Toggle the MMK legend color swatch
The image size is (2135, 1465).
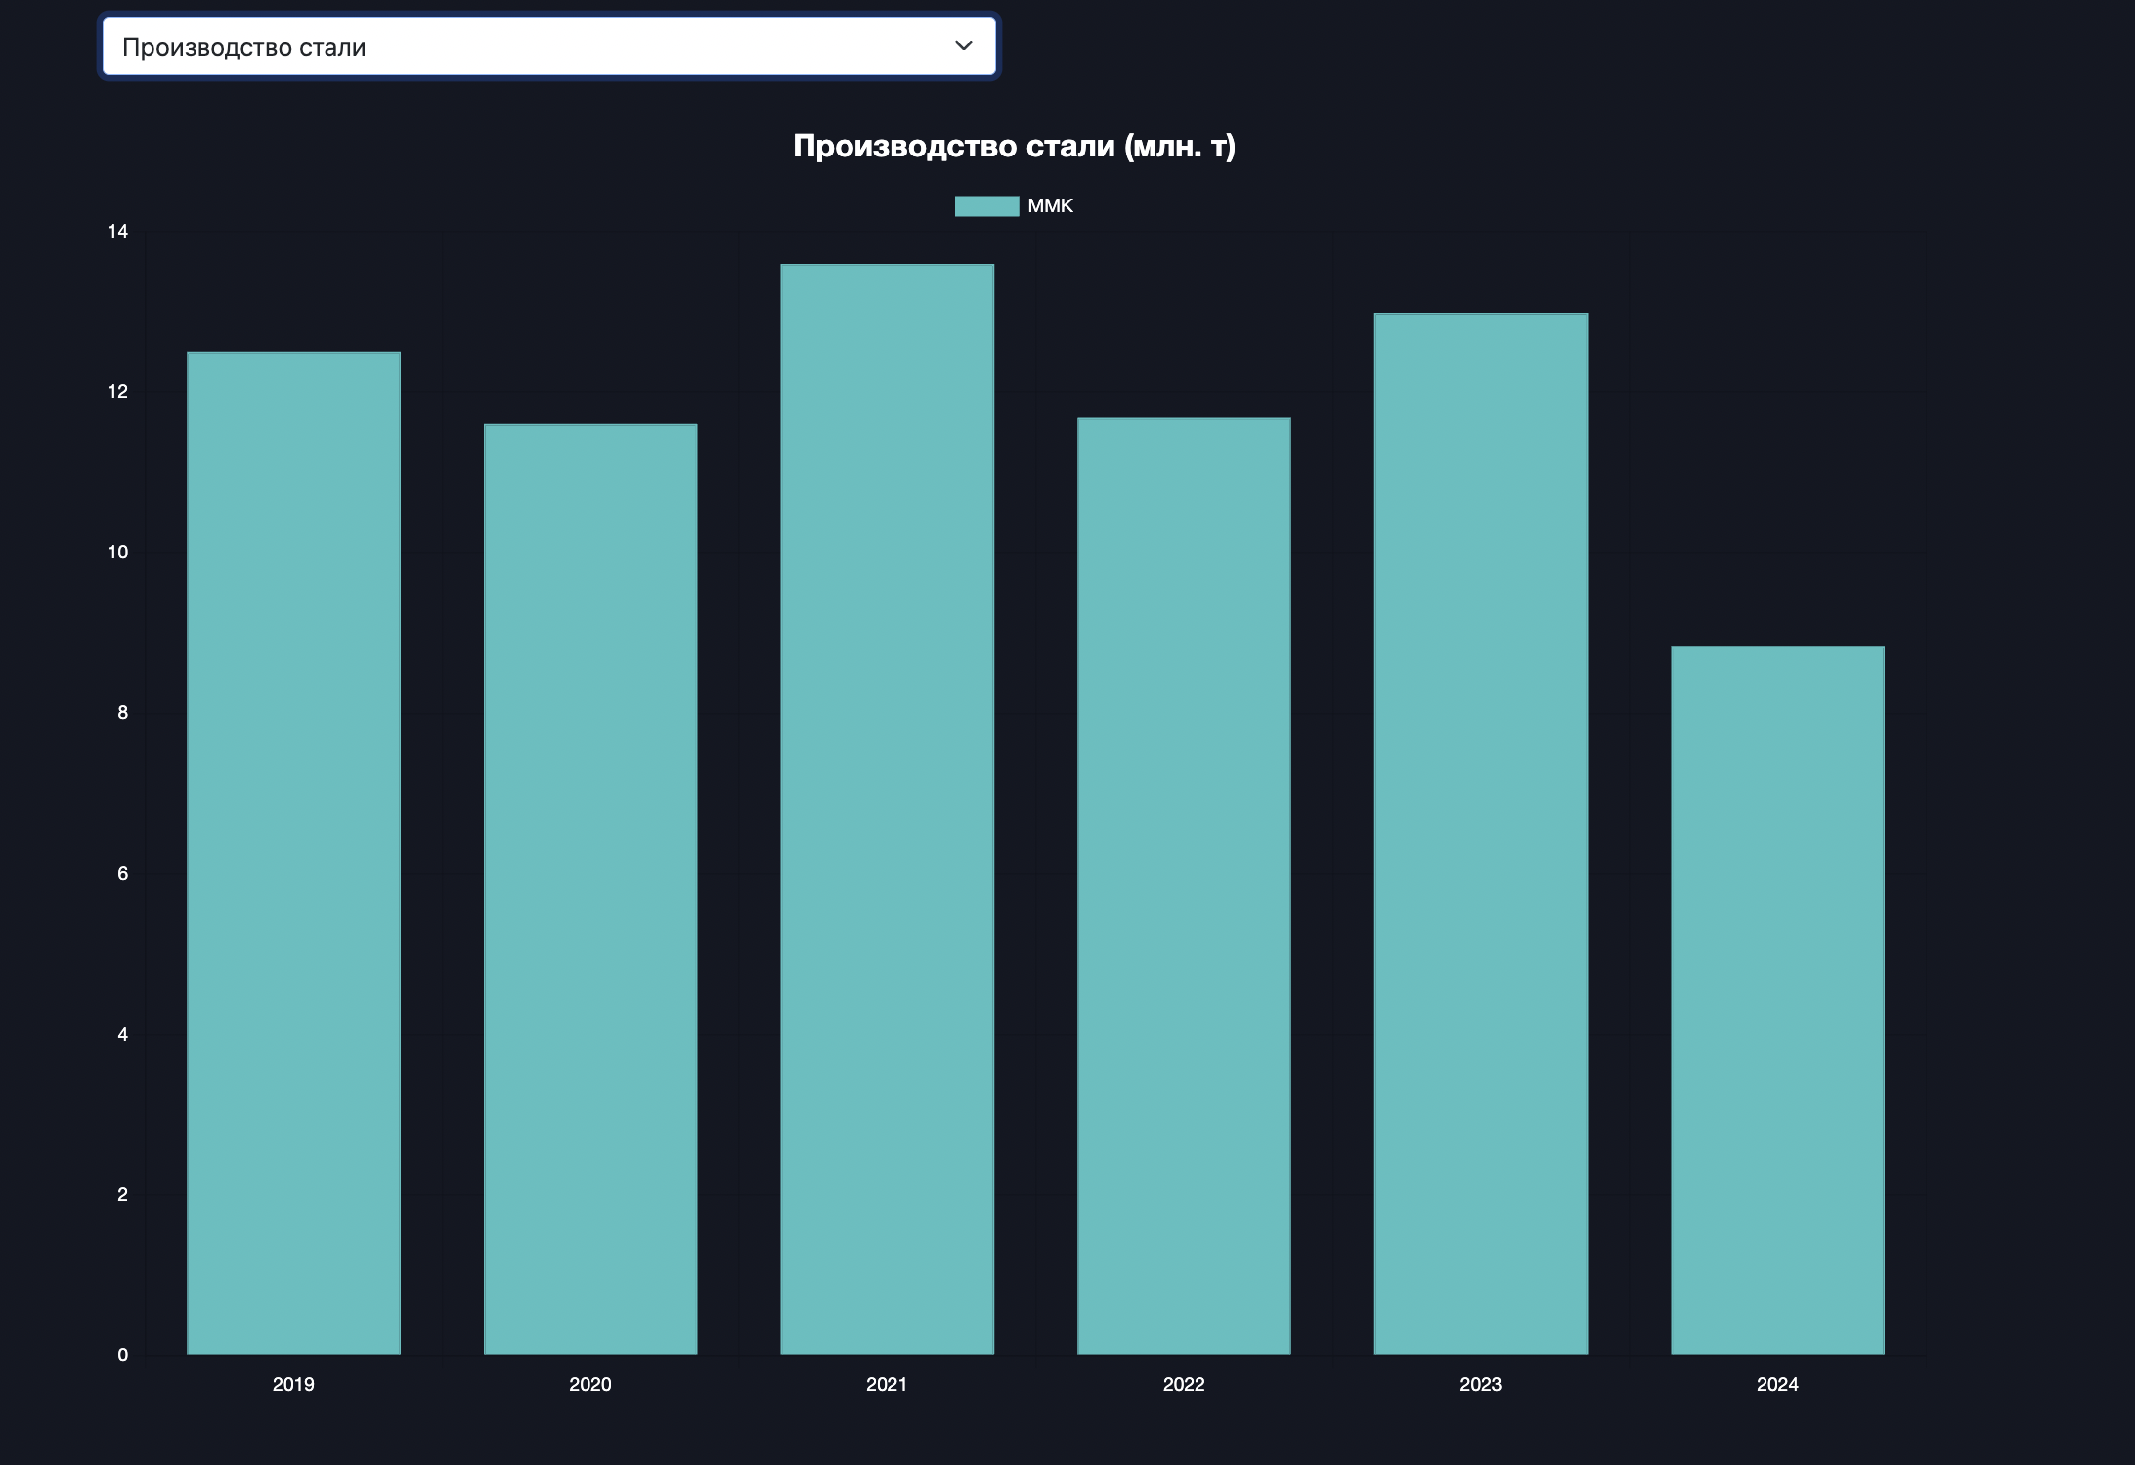pyautogui.click(x=986, y=206)
